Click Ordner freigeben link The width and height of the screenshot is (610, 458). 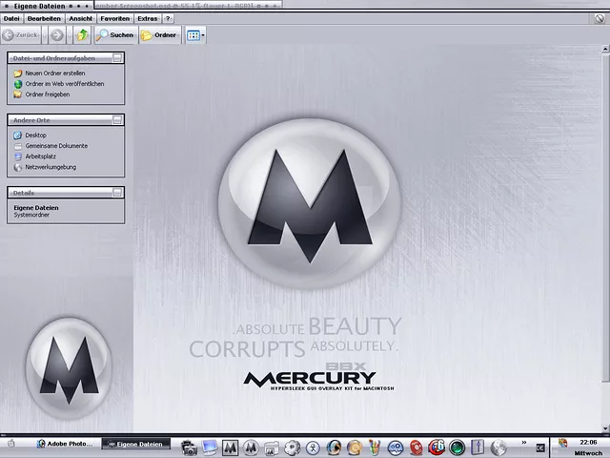(x=48, y=94)
